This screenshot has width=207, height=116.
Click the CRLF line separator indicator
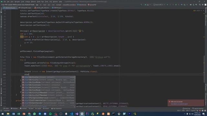(183, 111)
